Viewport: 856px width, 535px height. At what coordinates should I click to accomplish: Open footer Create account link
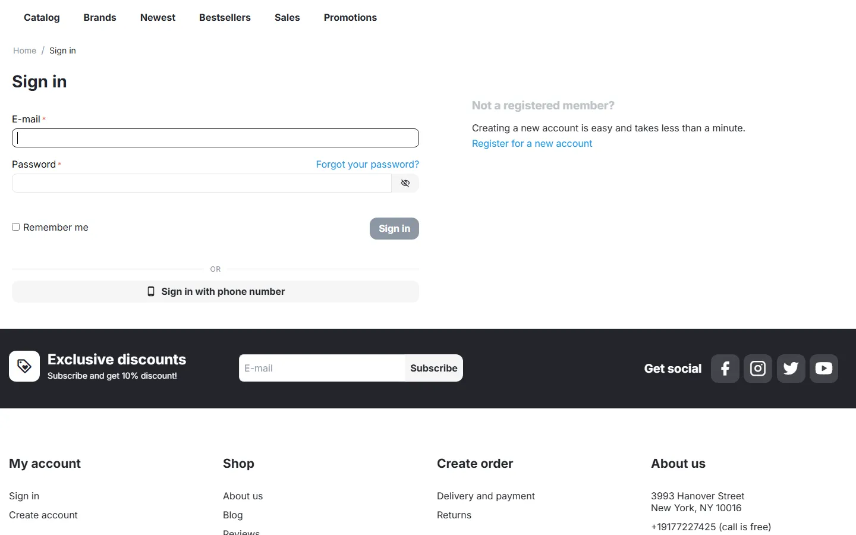tap(43, 515)
